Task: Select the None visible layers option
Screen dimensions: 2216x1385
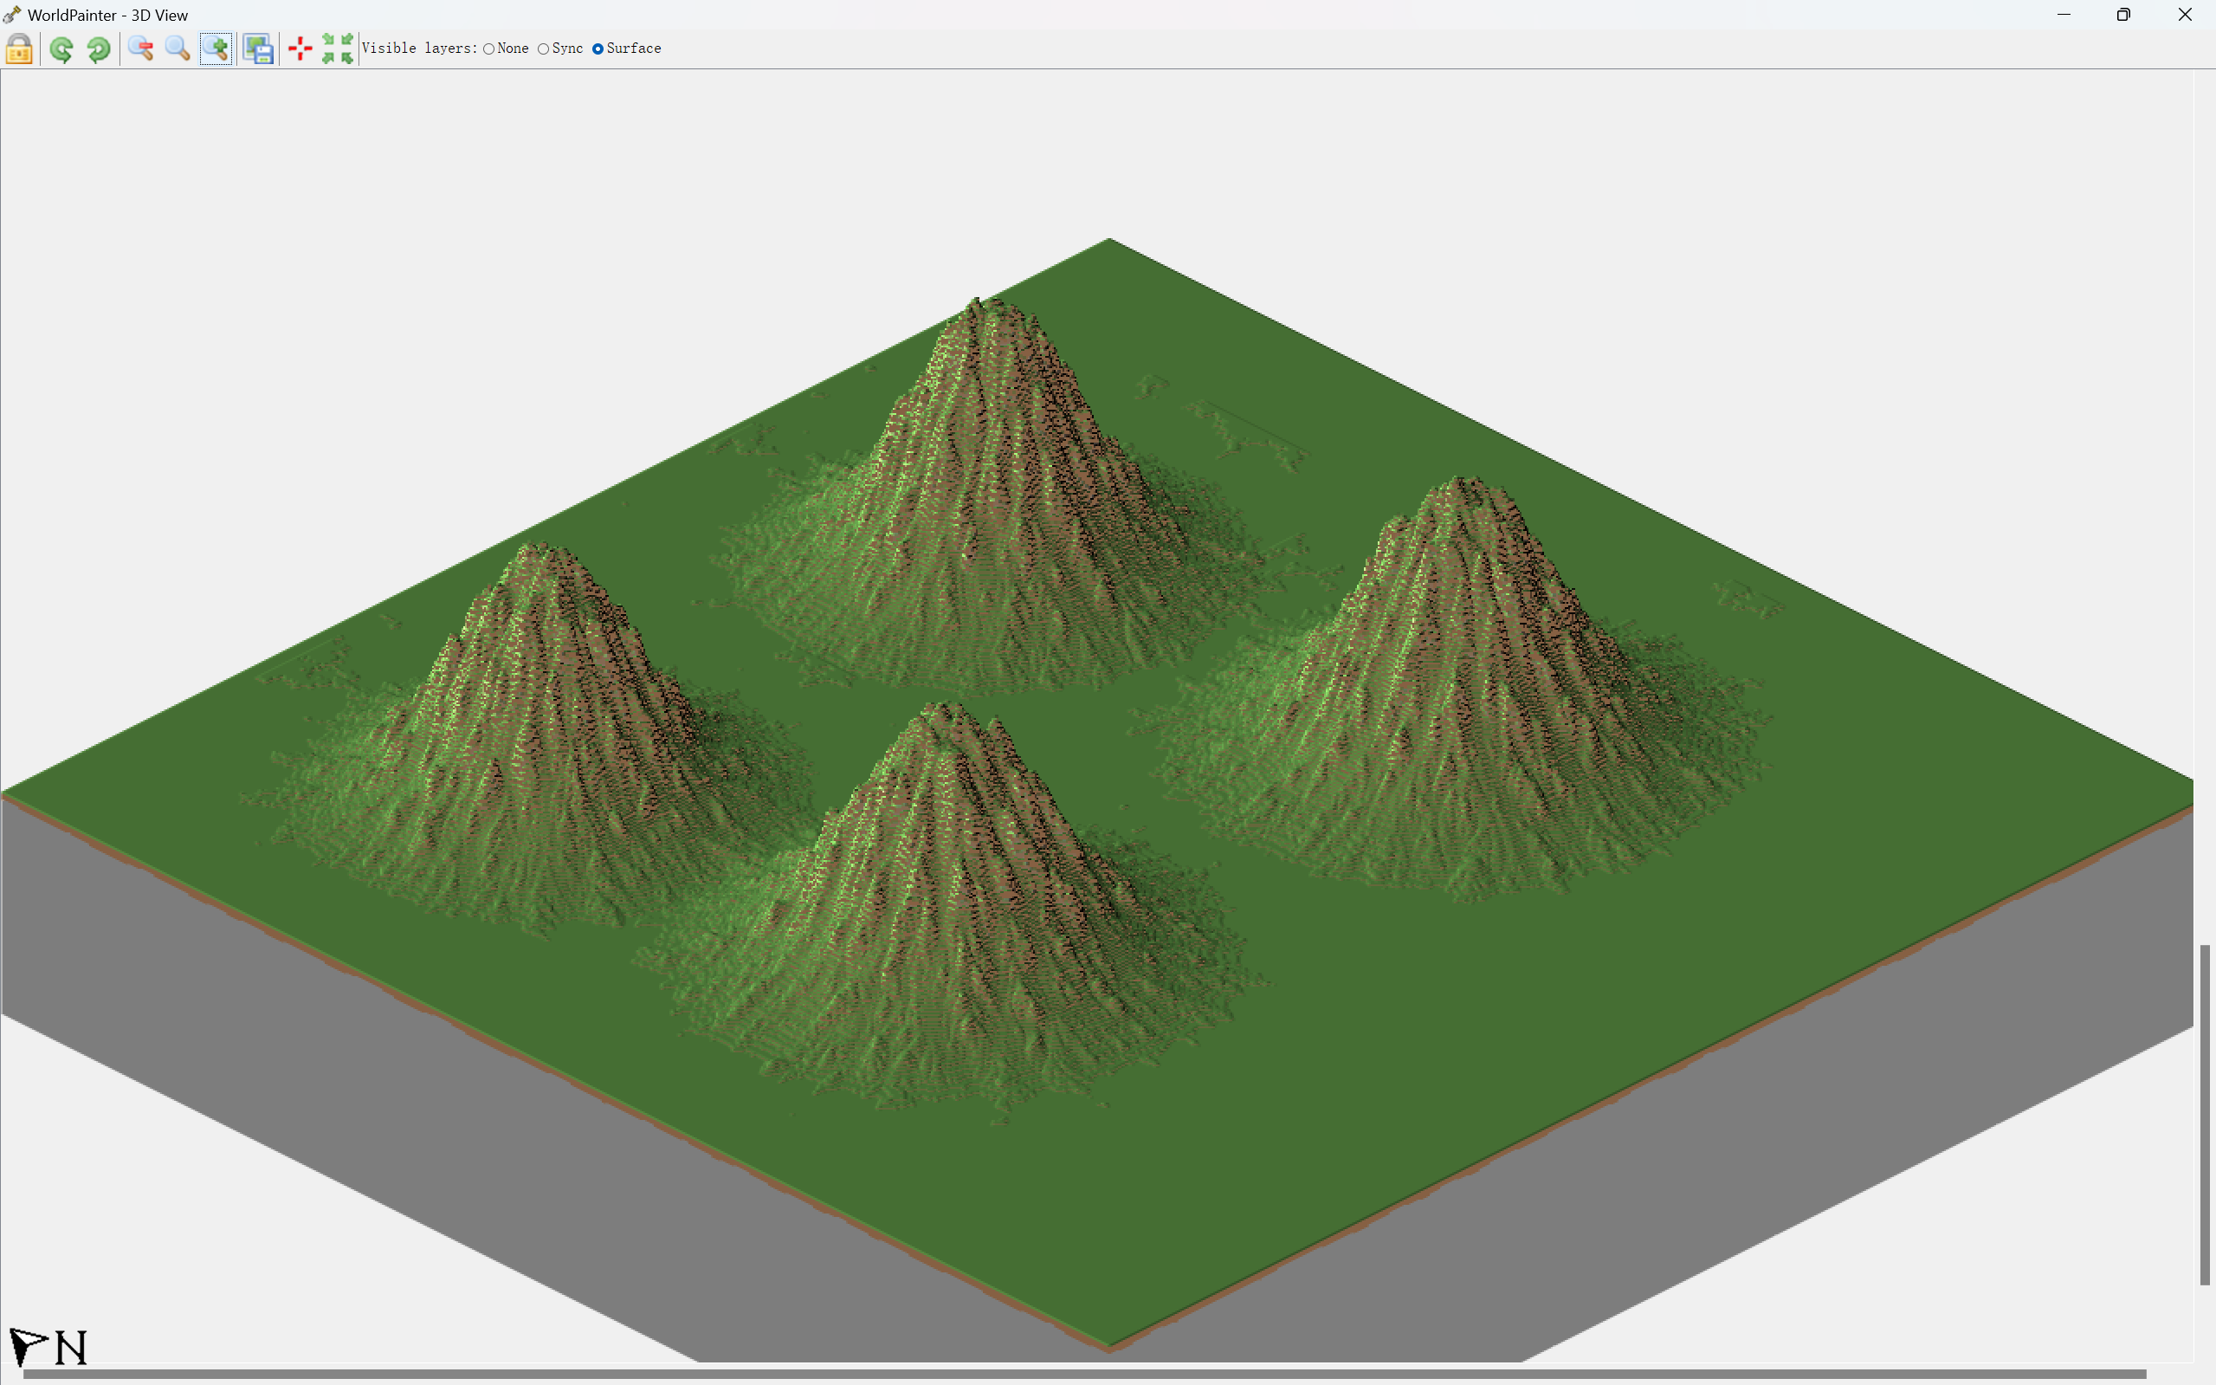Action: pyautogui.click(x=489, y=49)
